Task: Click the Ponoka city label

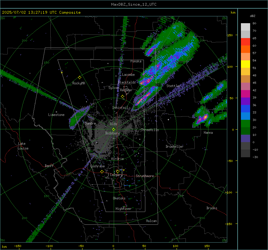Action: click(136, 61)
